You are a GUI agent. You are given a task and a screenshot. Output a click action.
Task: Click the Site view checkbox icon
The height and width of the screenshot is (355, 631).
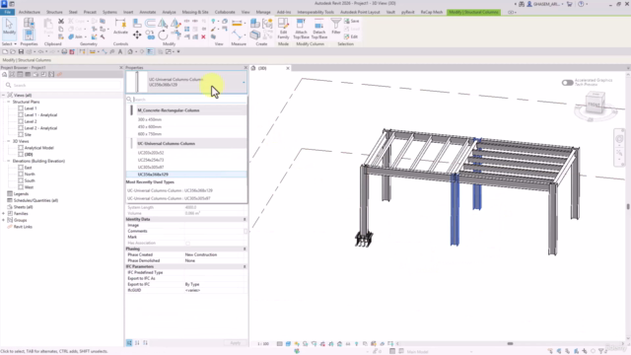21,134
